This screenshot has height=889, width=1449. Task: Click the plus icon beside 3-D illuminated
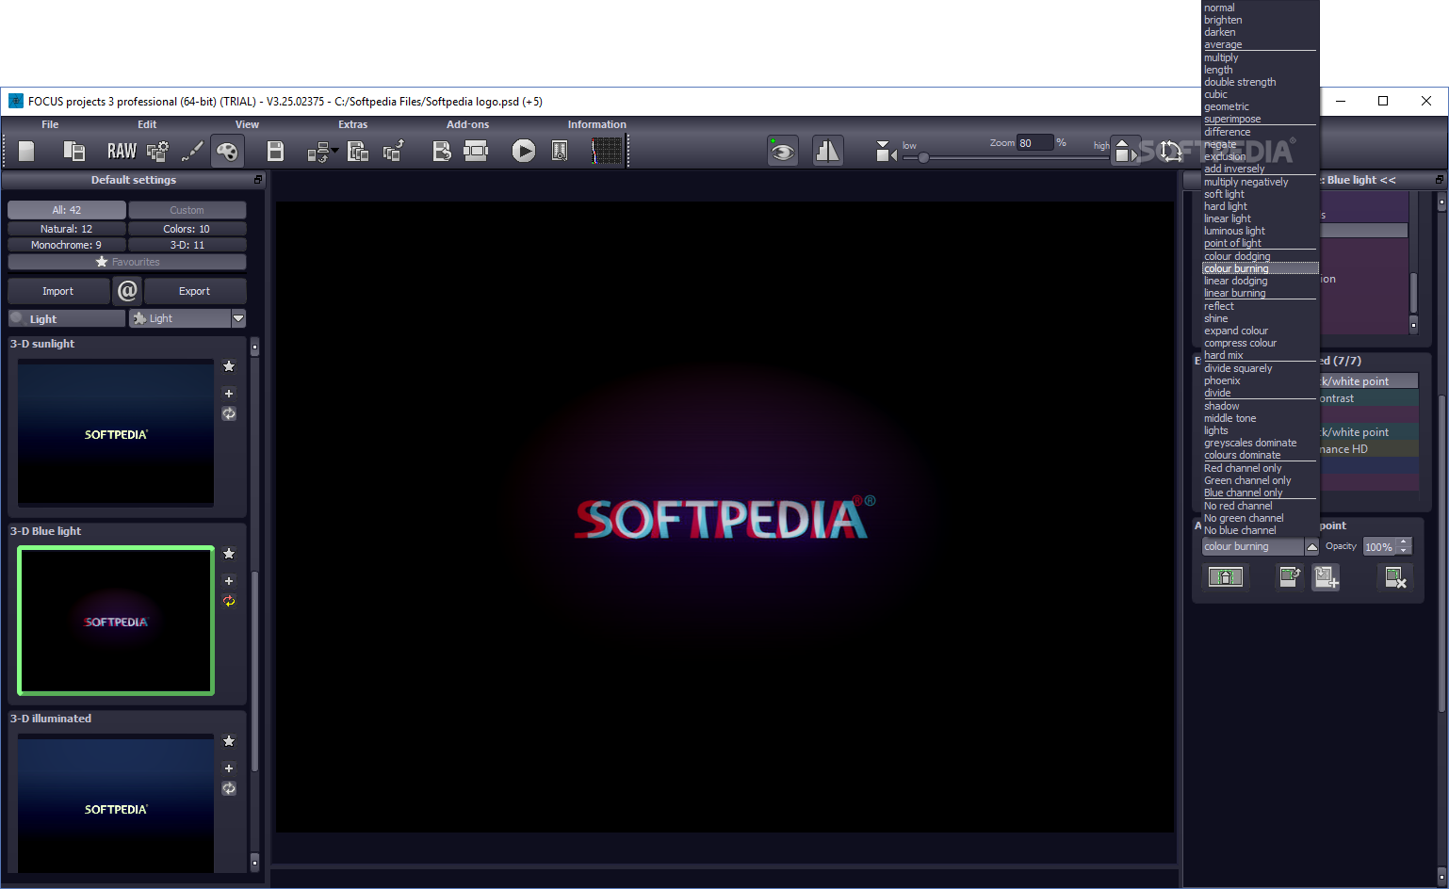(228, 768)
